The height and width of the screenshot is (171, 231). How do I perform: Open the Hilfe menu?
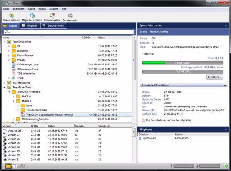coord(64,9)
